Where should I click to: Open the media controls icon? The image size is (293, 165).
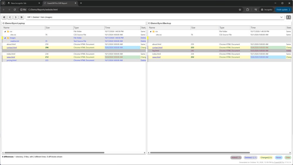point(255,10)
